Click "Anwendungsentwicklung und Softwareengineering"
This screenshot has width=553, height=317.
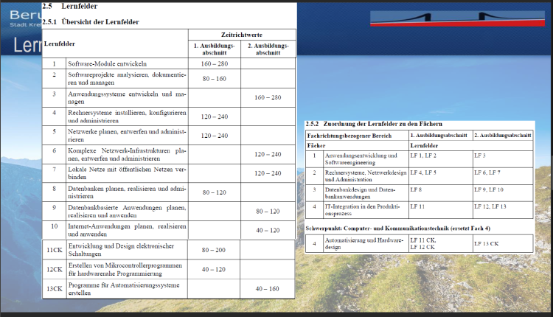tap(361, 159)
